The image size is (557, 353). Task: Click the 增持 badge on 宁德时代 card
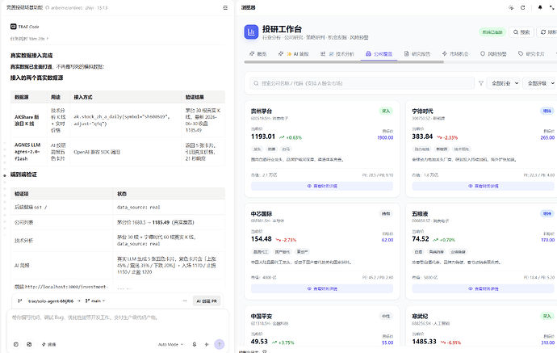point(547,111)
